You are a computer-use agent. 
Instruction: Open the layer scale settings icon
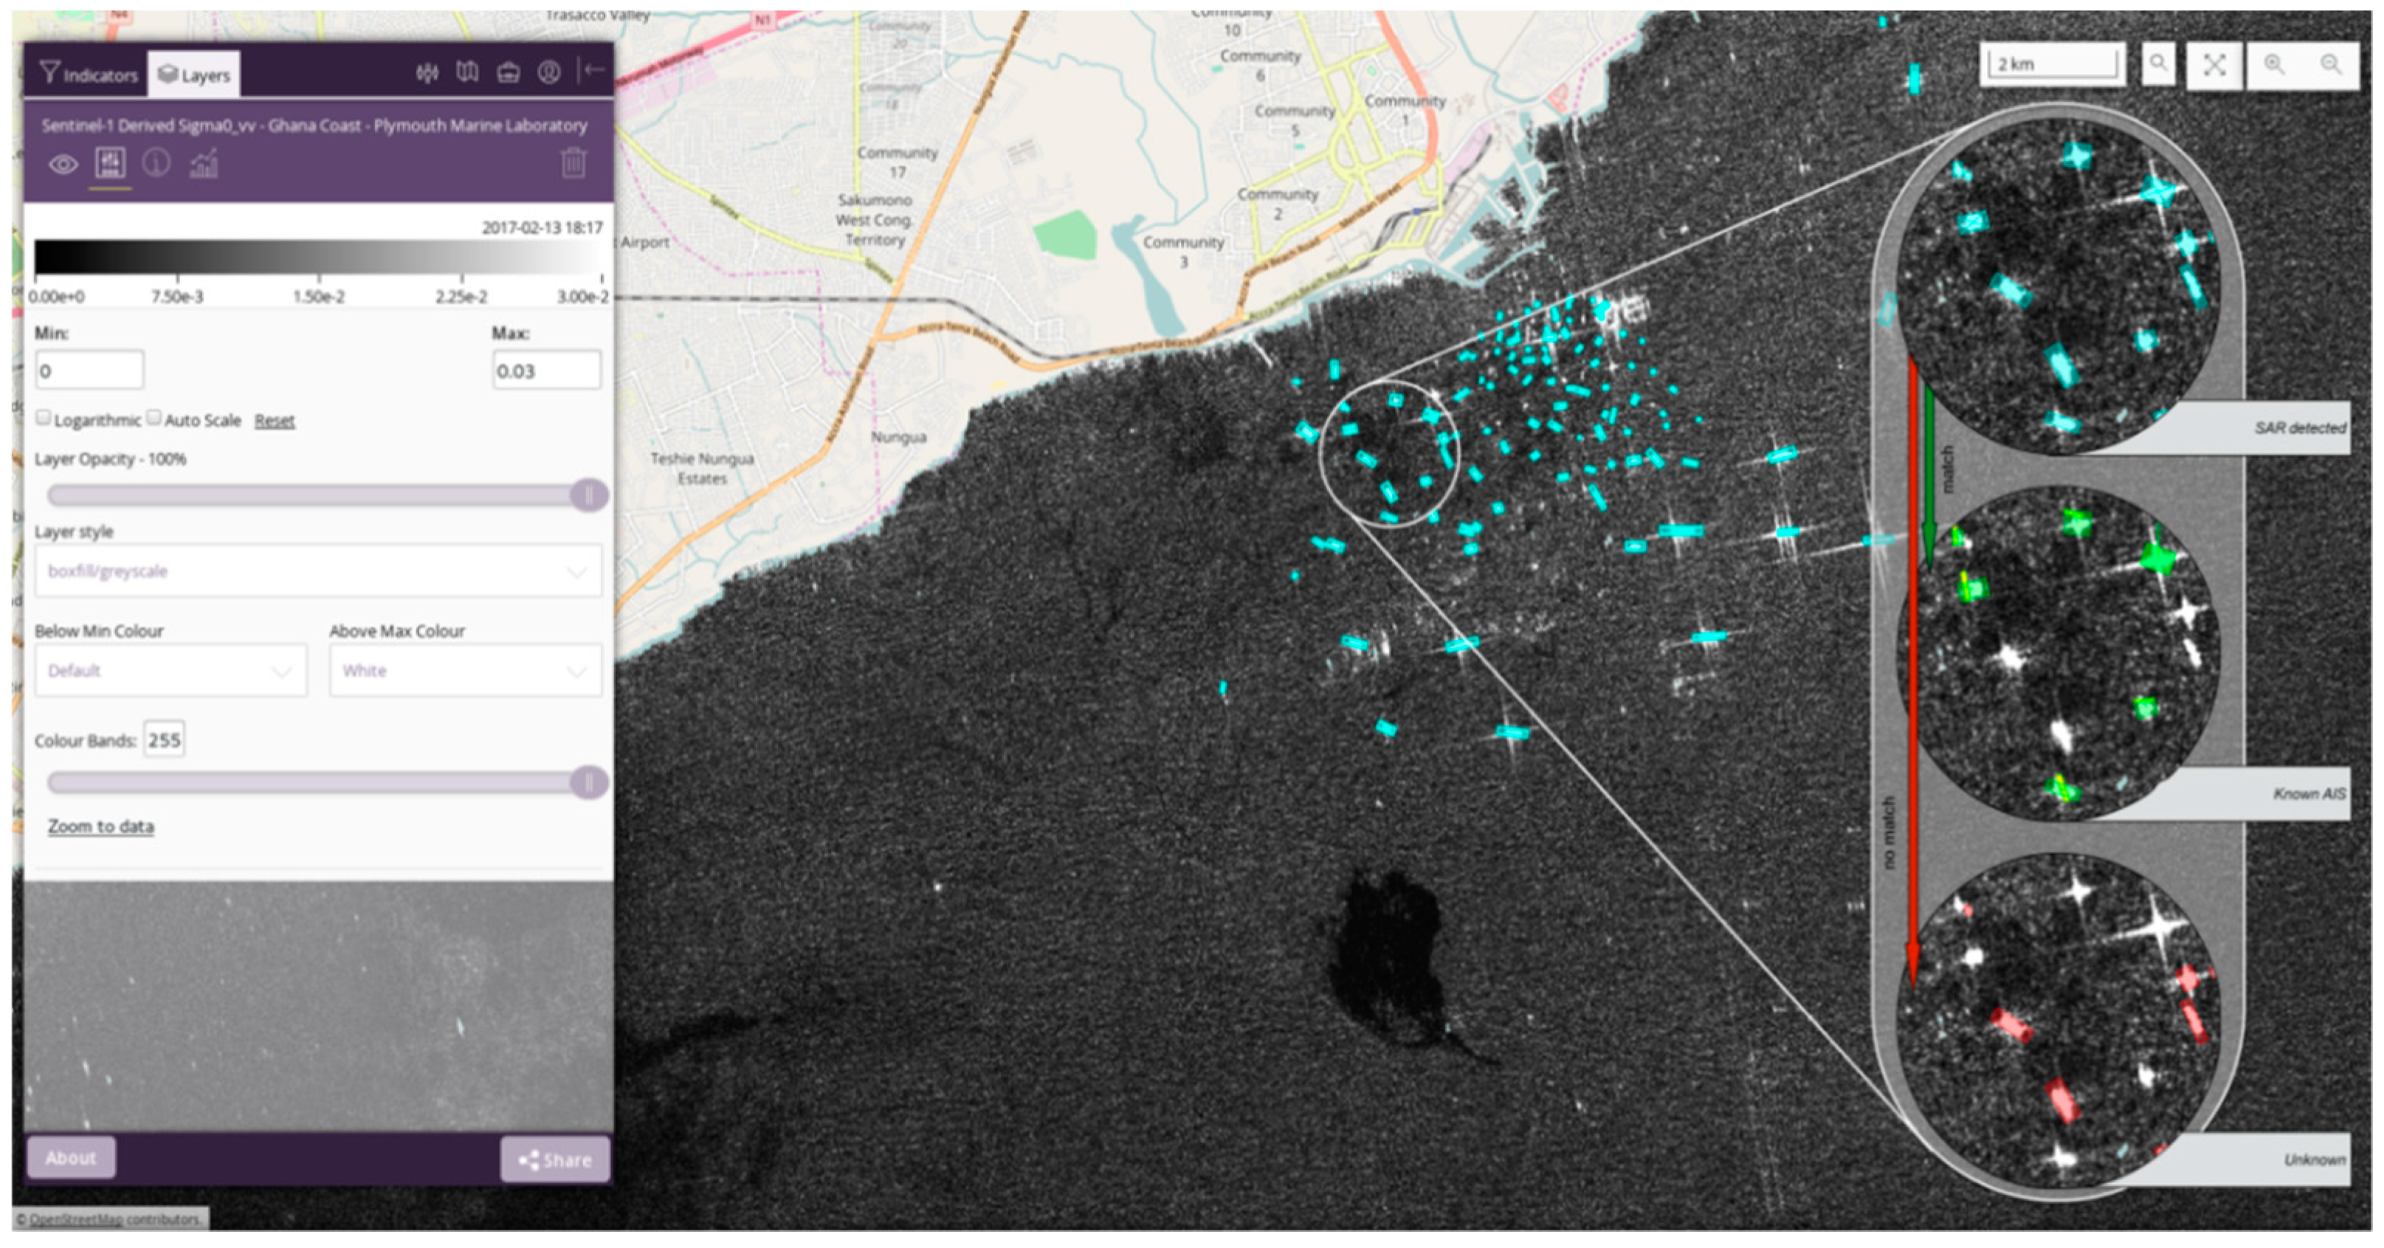click(x=111, y=165)
